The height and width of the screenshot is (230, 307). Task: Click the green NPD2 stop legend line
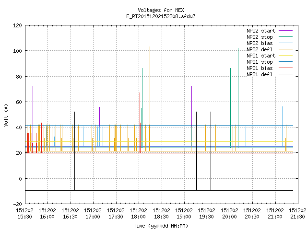(285, 37)
